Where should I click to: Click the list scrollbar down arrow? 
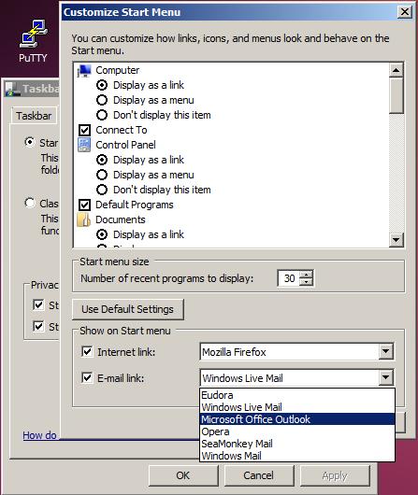tap(396, 240)
